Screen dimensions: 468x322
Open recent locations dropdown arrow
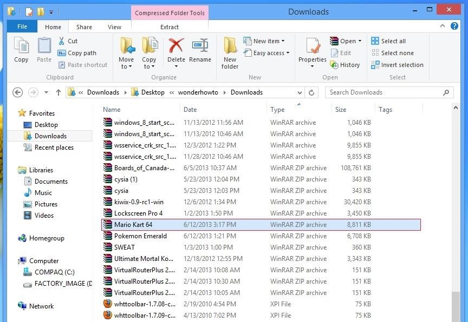coord(46,92)
